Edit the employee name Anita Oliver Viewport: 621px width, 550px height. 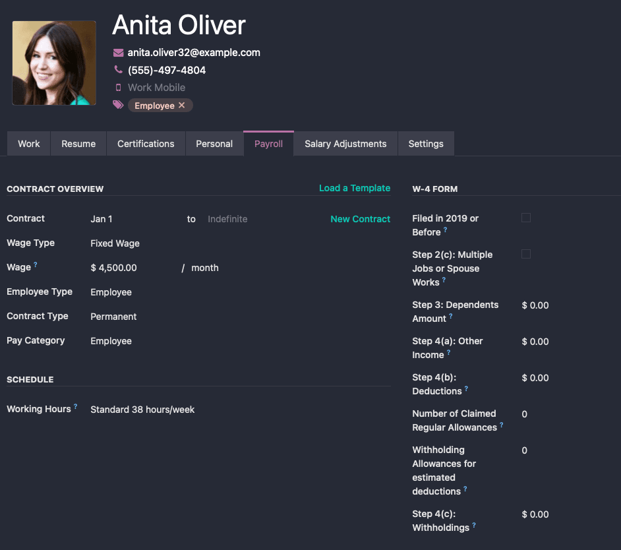[x=179, y=25]
